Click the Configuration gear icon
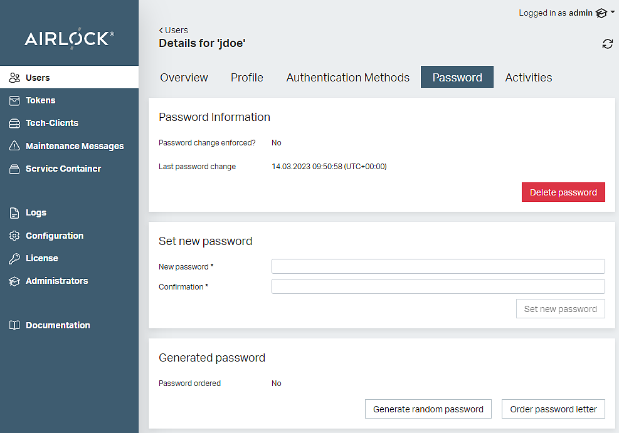This screenshot has width=619, height=433. coord(14,236)
